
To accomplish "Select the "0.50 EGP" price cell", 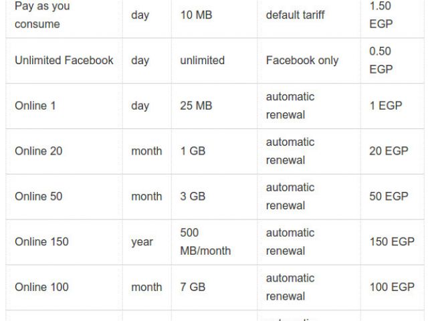I will pyautogui.click(x=381, y=60).
